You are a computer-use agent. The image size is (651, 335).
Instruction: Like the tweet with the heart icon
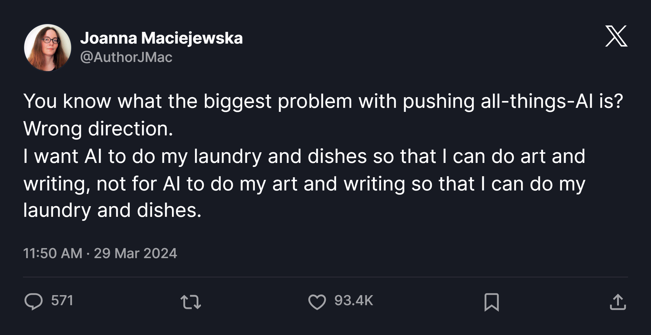click(317, 302)
